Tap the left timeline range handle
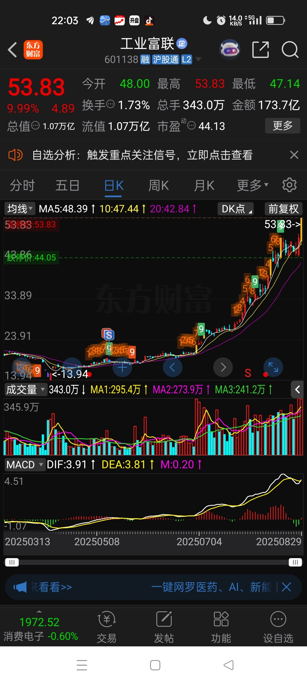The height and width of the screenshot is (684, 307). point(12,562)
